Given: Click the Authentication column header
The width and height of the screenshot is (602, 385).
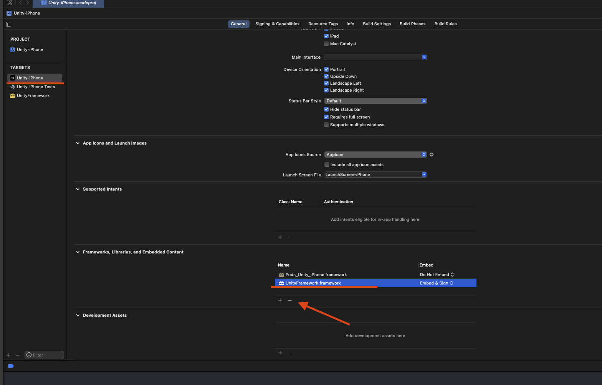Looking at the screenshot, I should click(x=339, y=202).
